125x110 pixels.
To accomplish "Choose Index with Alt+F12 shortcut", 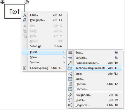I will 95,74.
